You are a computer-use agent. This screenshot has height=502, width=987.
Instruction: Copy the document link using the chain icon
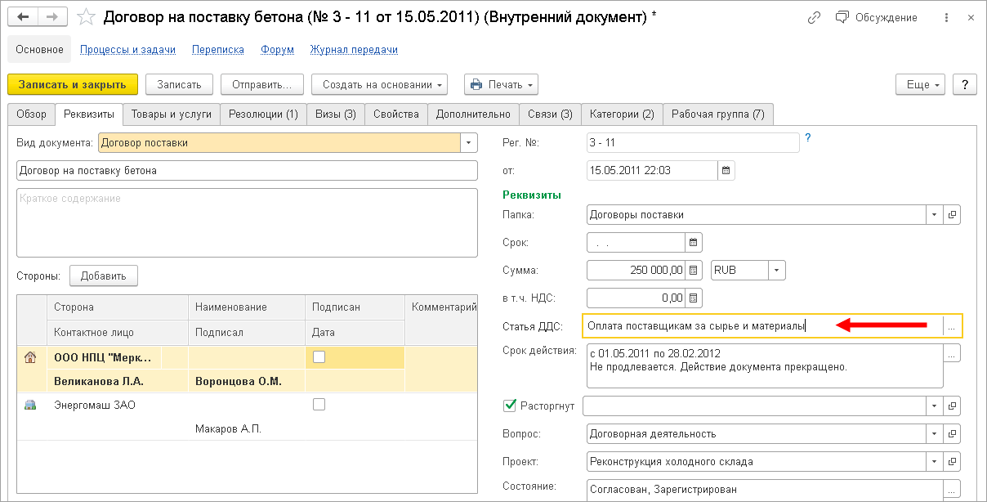(814, 17)
